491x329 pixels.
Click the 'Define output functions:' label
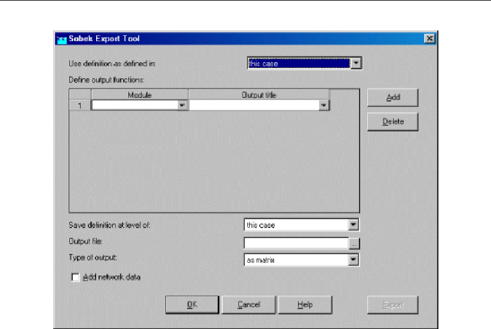pyautogui.click(x=106, y=80)
